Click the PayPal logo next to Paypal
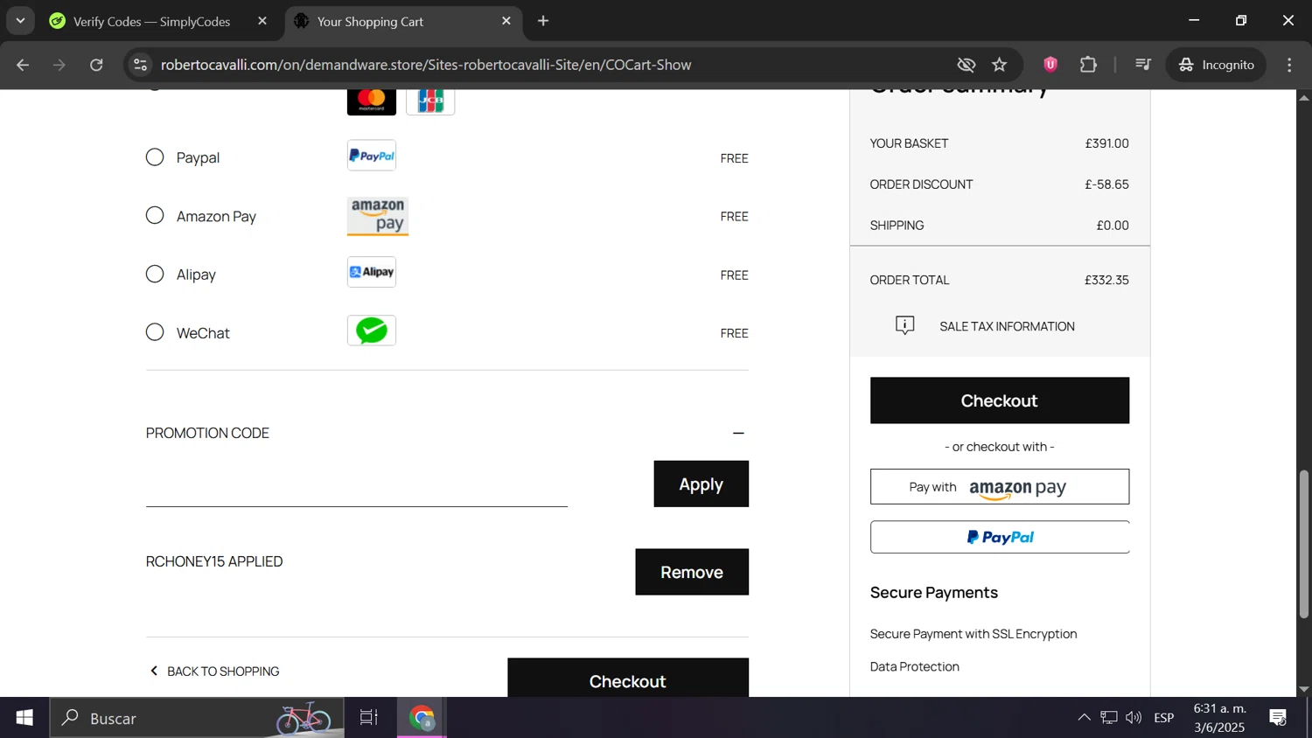 pyautogui.click(x=372, y=156)
